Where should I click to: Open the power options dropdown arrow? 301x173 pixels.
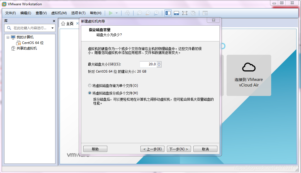(116, 13)
